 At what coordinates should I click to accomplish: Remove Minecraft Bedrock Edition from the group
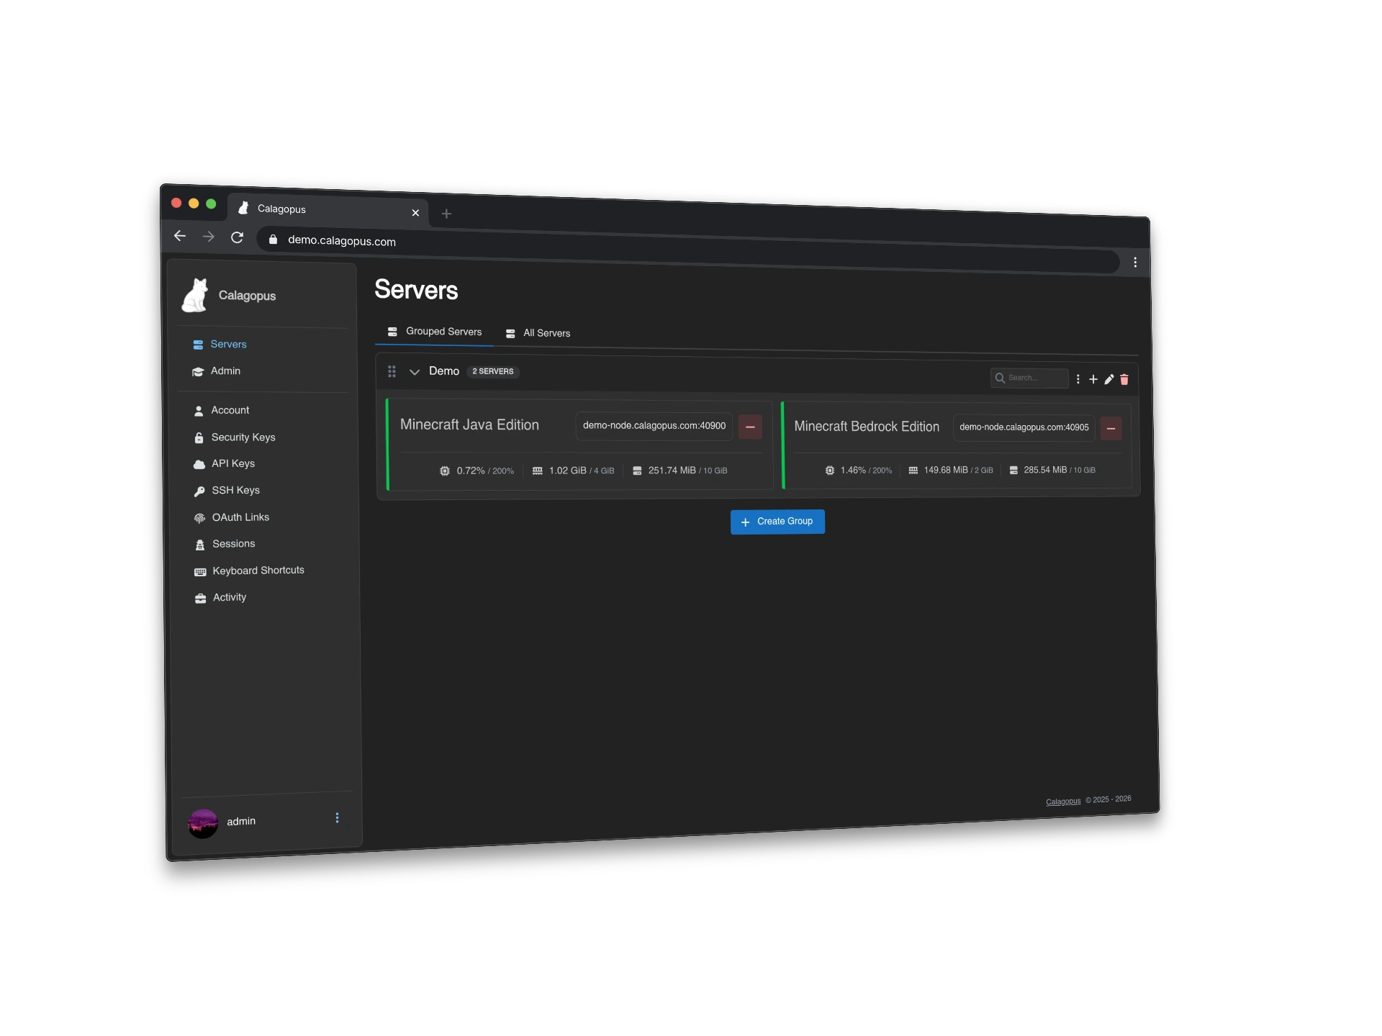[1111, 428]
